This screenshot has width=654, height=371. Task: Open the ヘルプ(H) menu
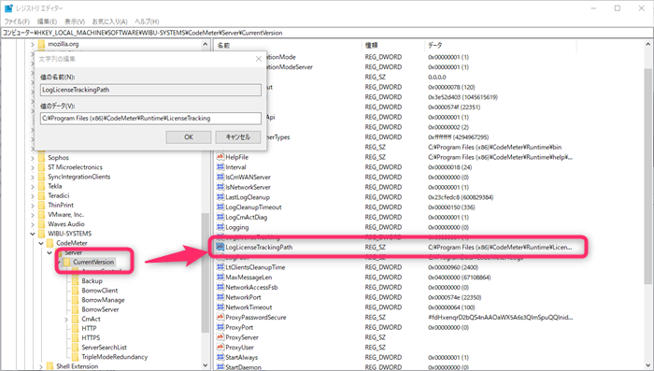click(x=147, y=21)
